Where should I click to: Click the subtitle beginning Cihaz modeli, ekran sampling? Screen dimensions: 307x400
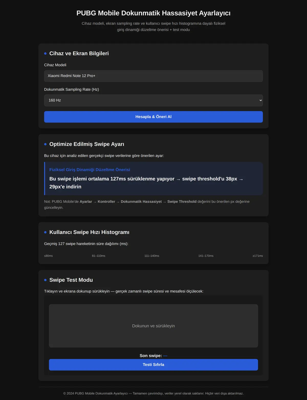point(153,27)
